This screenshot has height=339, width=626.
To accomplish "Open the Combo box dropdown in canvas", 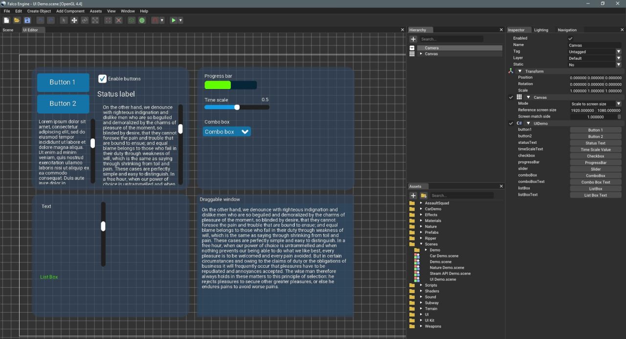I will [227, 132].
